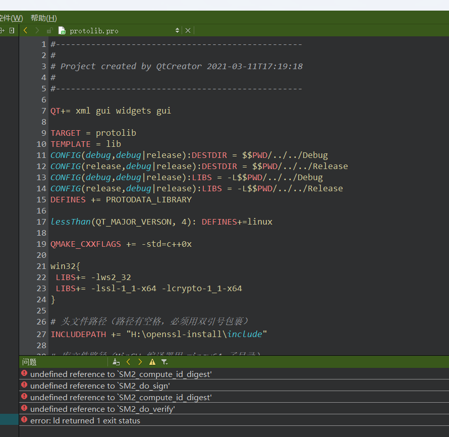
Task: Click the INCLUDEPATH openssl-install line
Action: 158,334
